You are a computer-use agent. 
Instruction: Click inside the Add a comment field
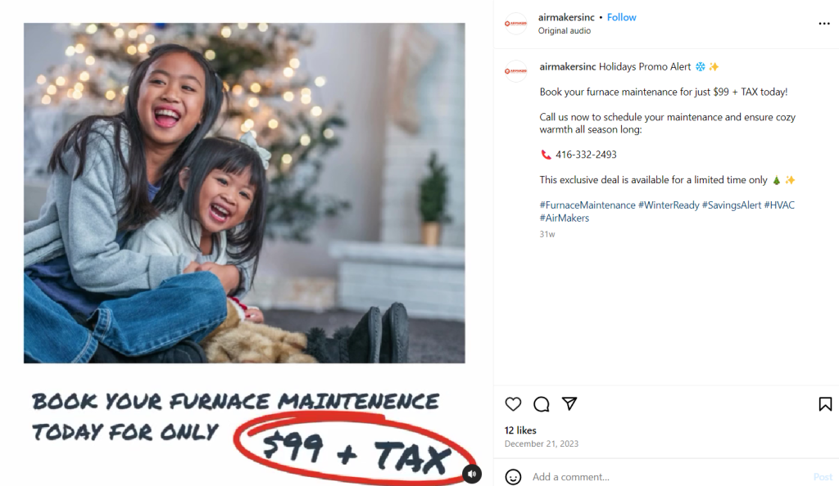pos(669,477)
